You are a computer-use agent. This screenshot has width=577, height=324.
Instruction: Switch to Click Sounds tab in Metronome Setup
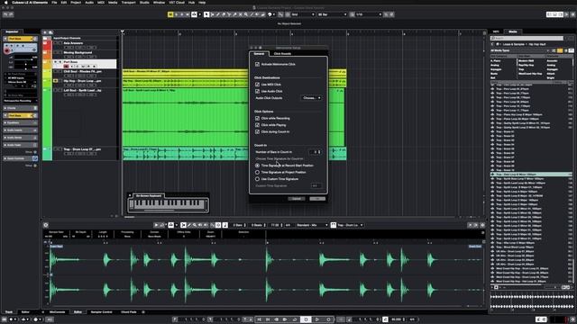[282, 54]
